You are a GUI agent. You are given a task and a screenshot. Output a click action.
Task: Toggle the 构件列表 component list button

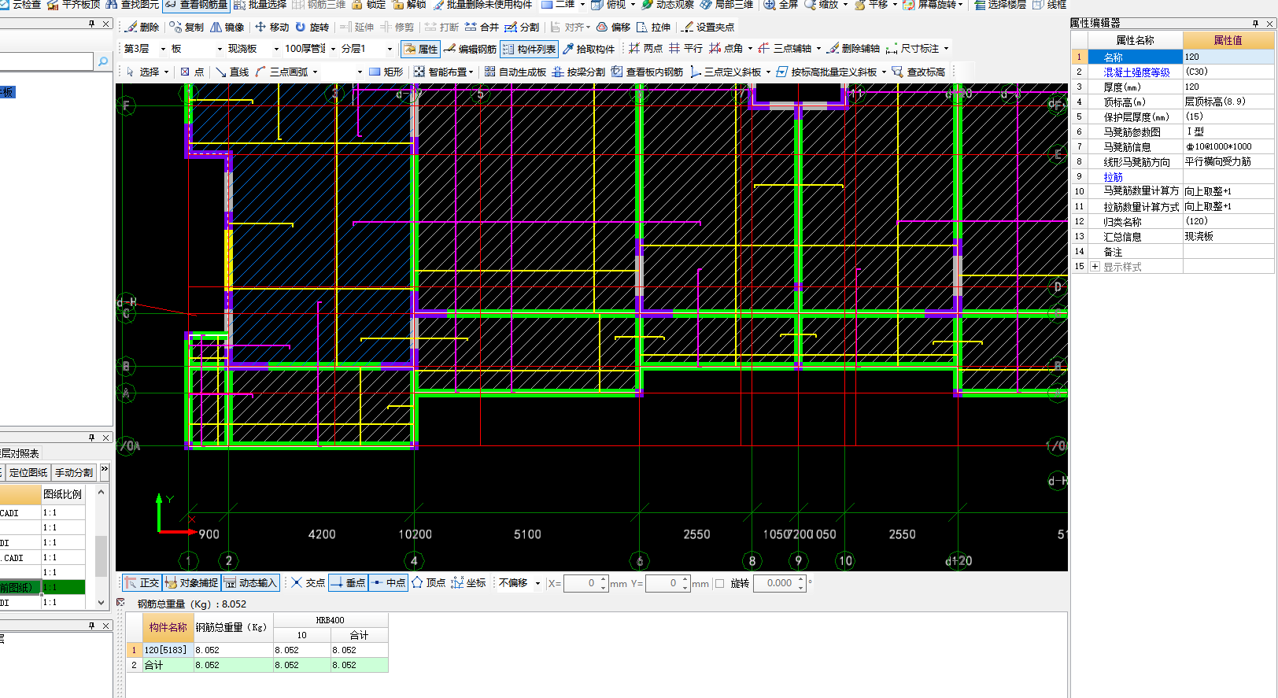(529, 49)
